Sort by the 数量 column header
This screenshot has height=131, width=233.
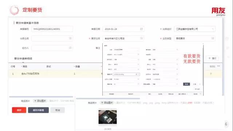77,67
